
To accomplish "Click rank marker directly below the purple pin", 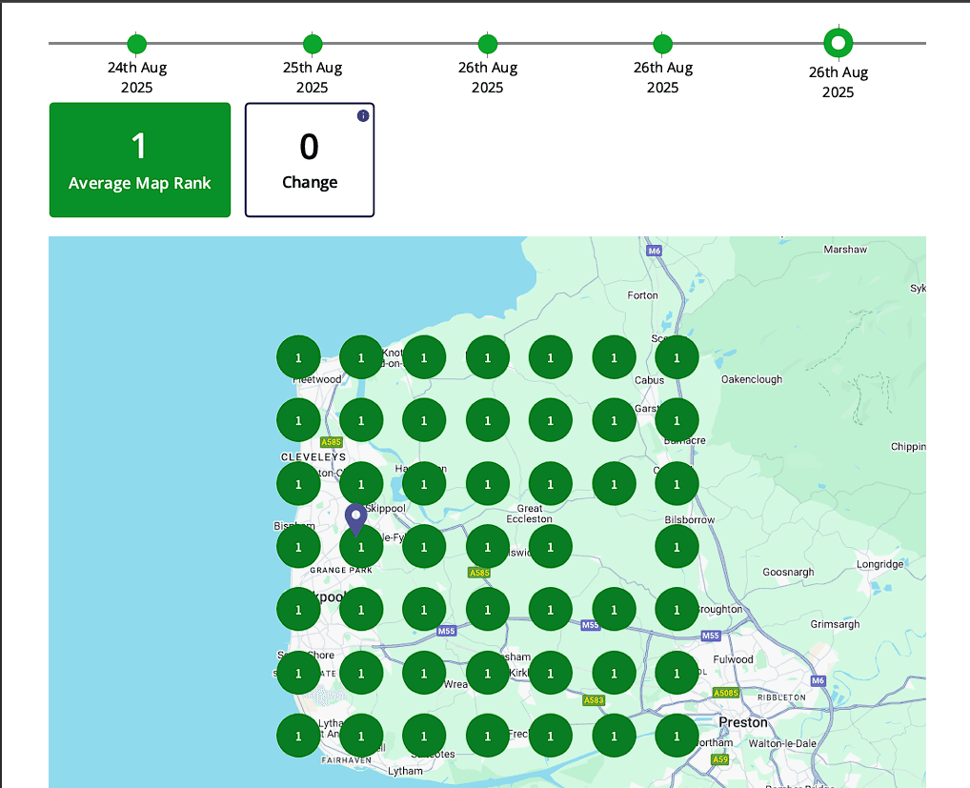I will (361, 547).
